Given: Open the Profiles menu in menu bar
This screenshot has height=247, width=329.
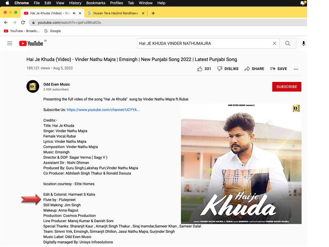Looking at the screenshot, I should (x=116, y=3).
